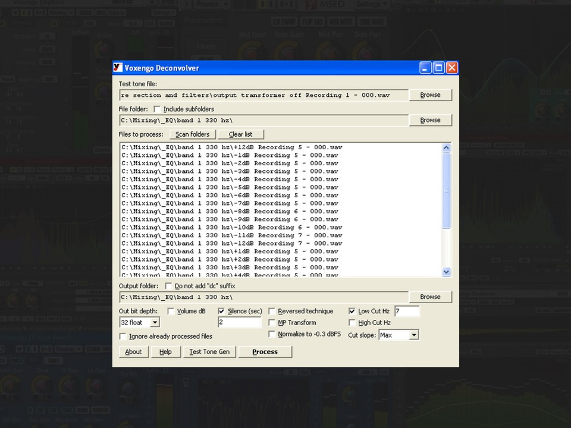Click the Scan folders button
The image size is (571, 428).
(x=193, y=134)
